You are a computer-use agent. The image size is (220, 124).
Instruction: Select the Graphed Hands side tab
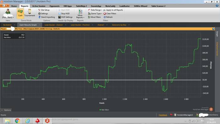click(217, 49)
